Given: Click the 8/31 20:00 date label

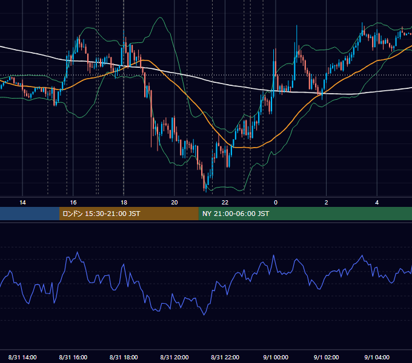Looking at the screenshot, I should [174, 357].
